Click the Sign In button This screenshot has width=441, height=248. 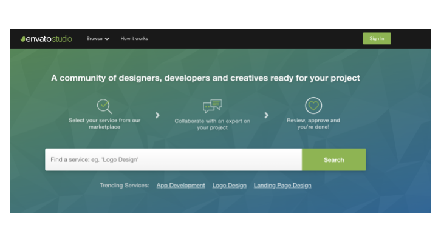click(x=377, y=38)
